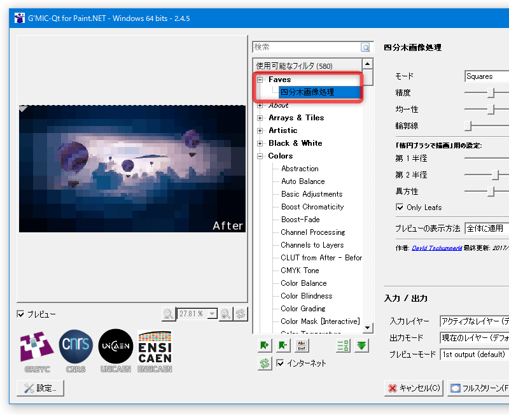The height and width of the screenshot is (415, 509).
Task: Expand the Black & White group
Action: 260,143
